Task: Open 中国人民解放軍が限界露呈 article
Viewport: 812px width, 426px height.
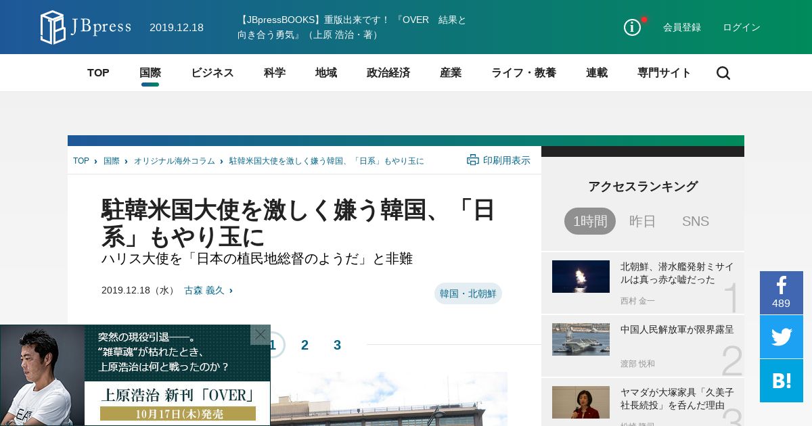Action: (677, 329)
